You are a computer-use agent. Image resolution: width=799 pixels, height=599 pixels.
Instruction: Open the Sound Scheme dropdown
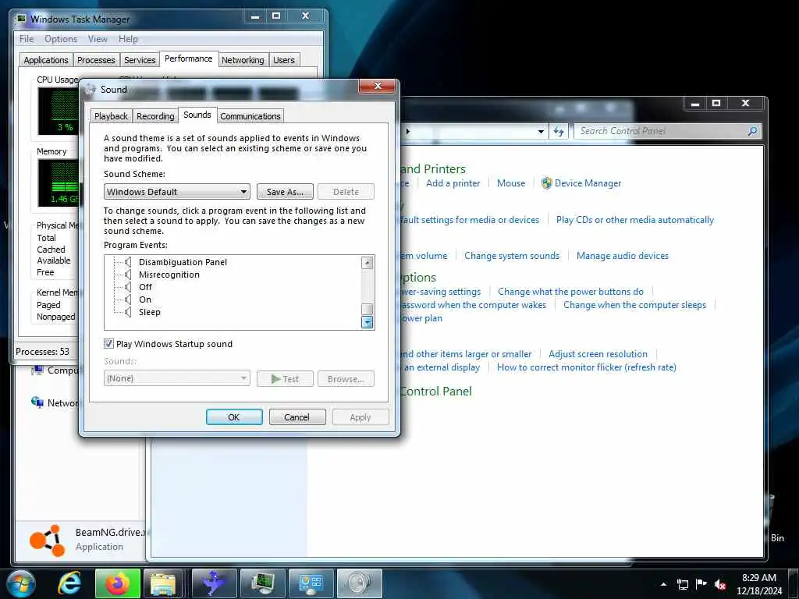point(177,192)
